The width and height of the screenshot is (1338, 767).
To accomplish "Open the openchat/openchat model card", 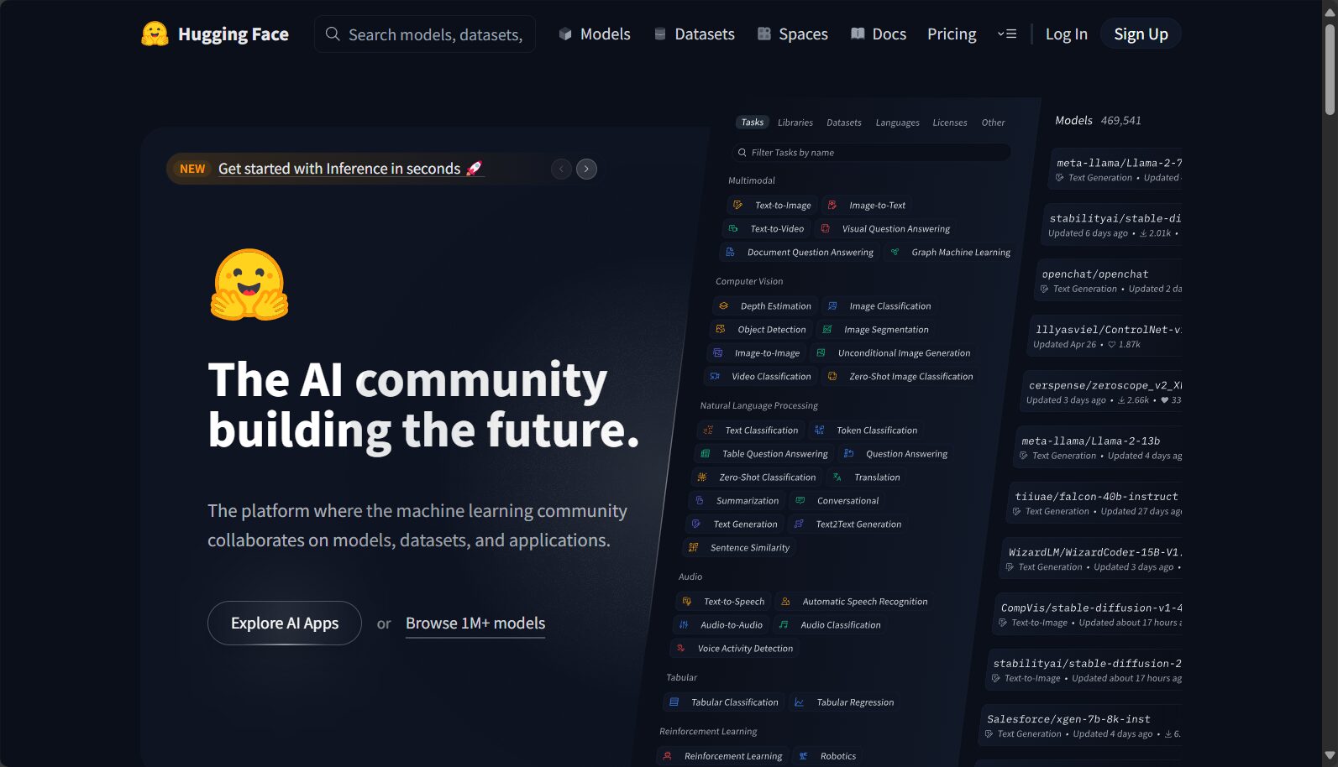I will point(1109,280).
